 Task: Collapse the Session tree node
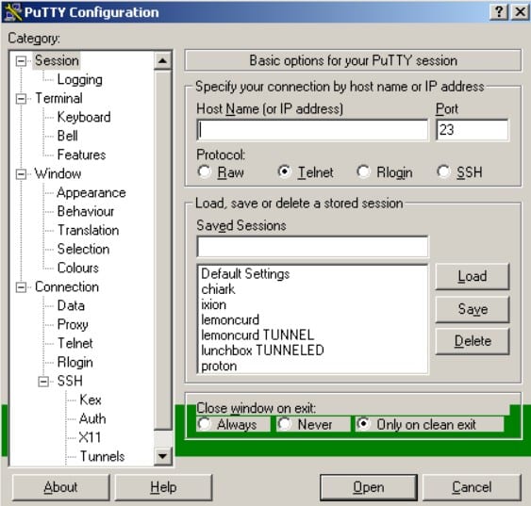click(x=21, y=61)
